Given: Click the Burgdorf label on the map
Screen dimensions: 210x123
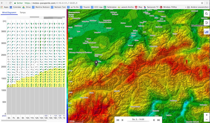Looking at the screenshot, I should click(x=97, y=32).
